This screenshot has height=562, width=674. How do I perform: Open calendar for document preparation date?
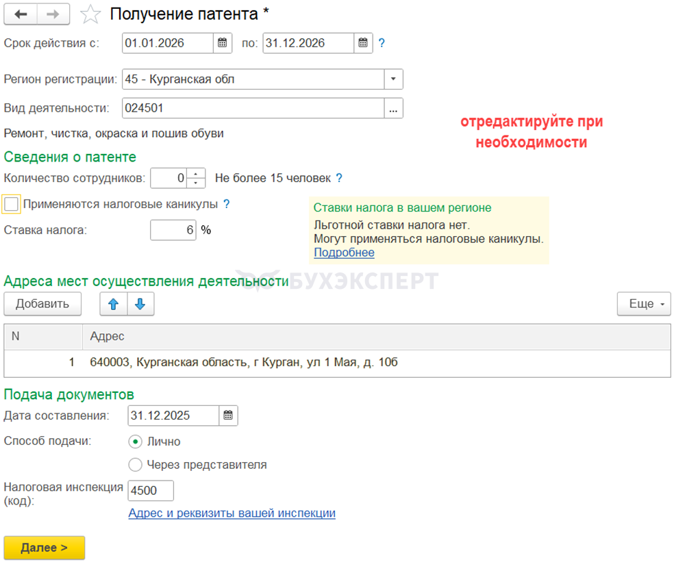(x=228, y=416)
